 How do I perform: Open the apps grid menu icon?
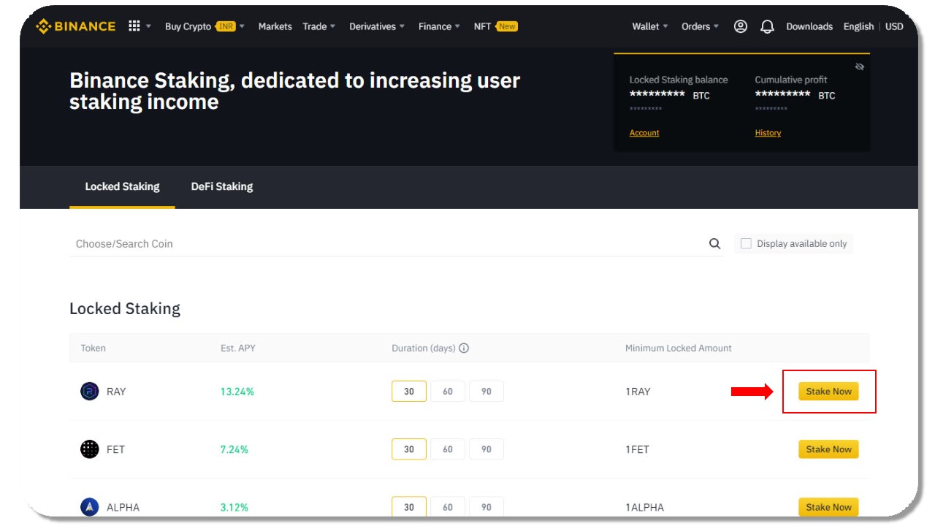(x=134, y=26)
